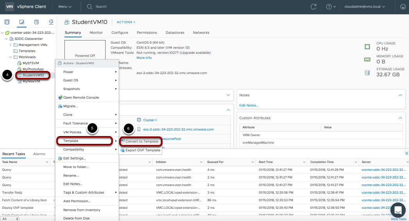Image resolution: width=409 pixels, height=221 pixels.
Task: Open the Power submenu
Action: [87, 72]
